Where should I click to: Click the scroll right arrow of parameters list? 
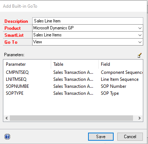coord(140,118)
